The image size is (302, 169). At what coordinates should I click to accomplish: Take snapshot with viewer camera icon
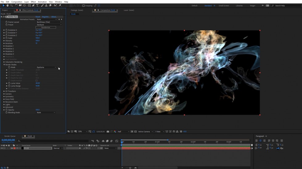pyautogui.click(x=108, y=132)
